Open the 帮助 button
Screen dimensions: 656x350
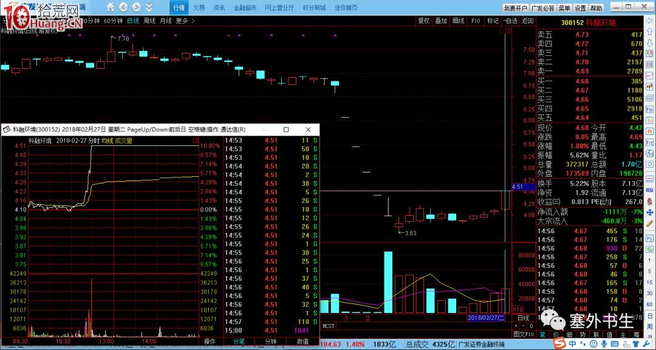coord(596,8)
